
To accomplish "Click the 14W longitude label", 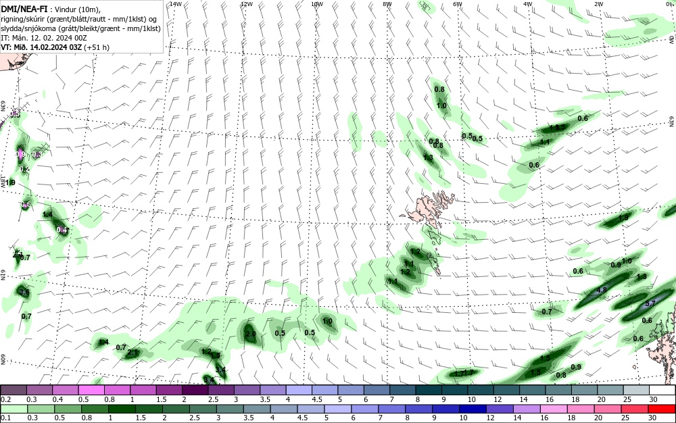I will tap(176, 4).
